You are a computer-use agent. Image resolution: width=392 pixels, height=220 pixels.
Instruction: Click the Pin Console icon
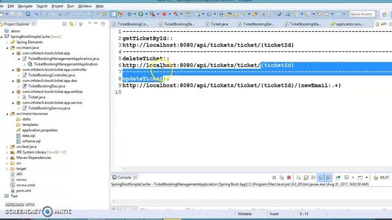point(337,178)
